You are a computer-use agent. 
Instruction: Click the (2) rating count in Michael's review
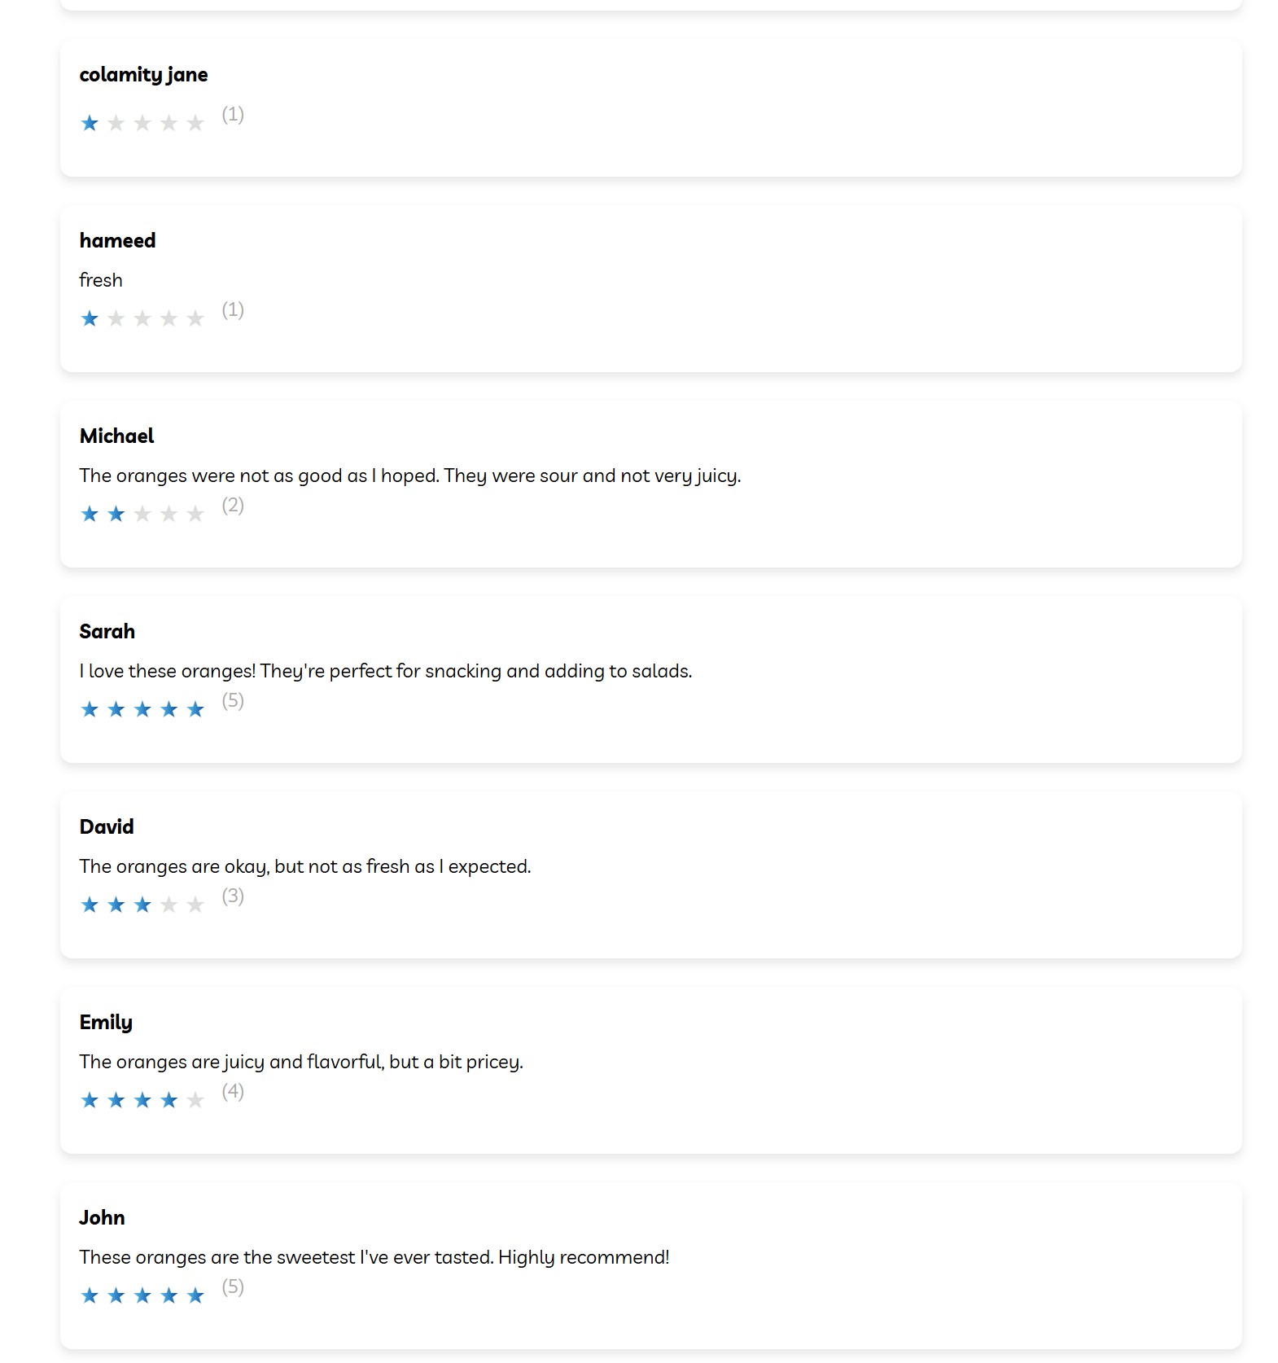pyautogui.click(x=233, y=505)
